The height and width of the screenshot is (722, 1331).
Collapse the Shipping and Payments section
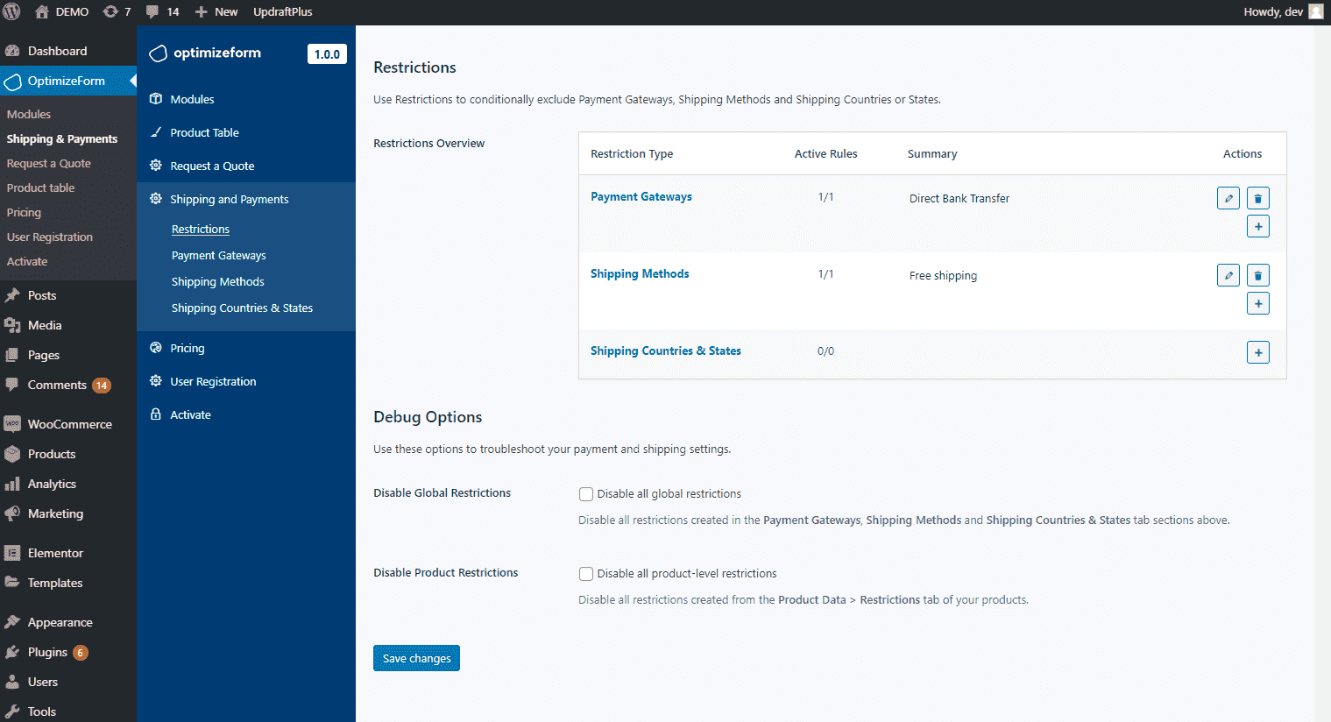pyautogui.click(x=229, y=199)
